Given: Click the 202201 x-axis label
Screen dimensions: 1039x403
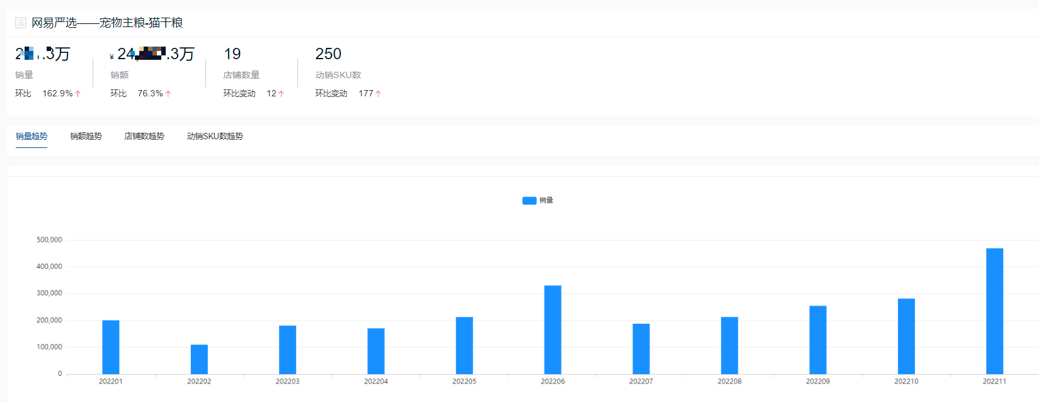Looking at the screenshot, I should pyautogui.click(x=111, y=382).
